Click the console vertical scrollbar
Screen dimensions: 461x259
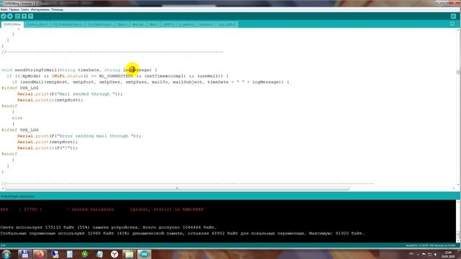tap(458, 222)
